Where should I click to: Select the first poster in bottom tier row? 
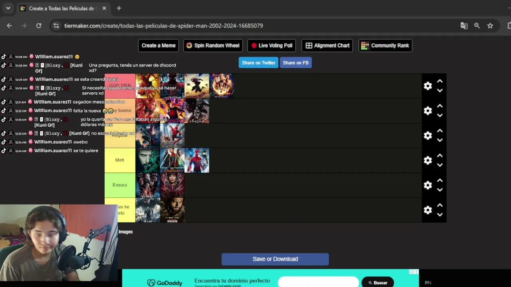(148, 210)
